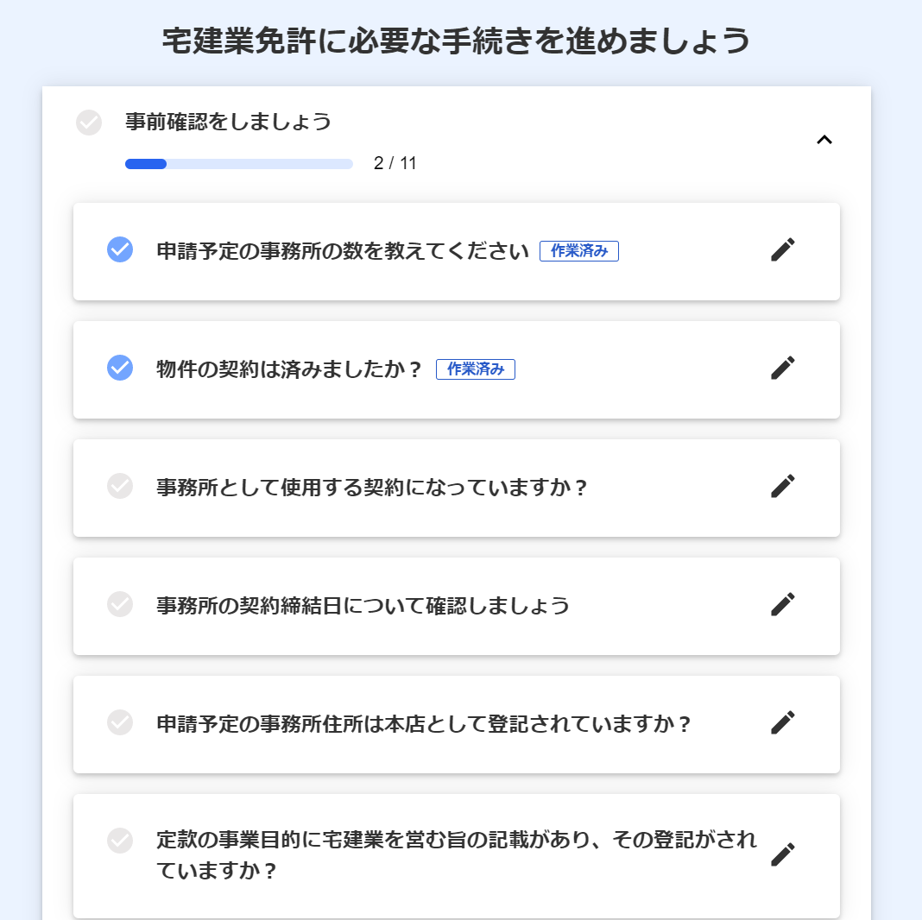
Task: Check the 定款の事業目的 item circle
Action: 120,840
